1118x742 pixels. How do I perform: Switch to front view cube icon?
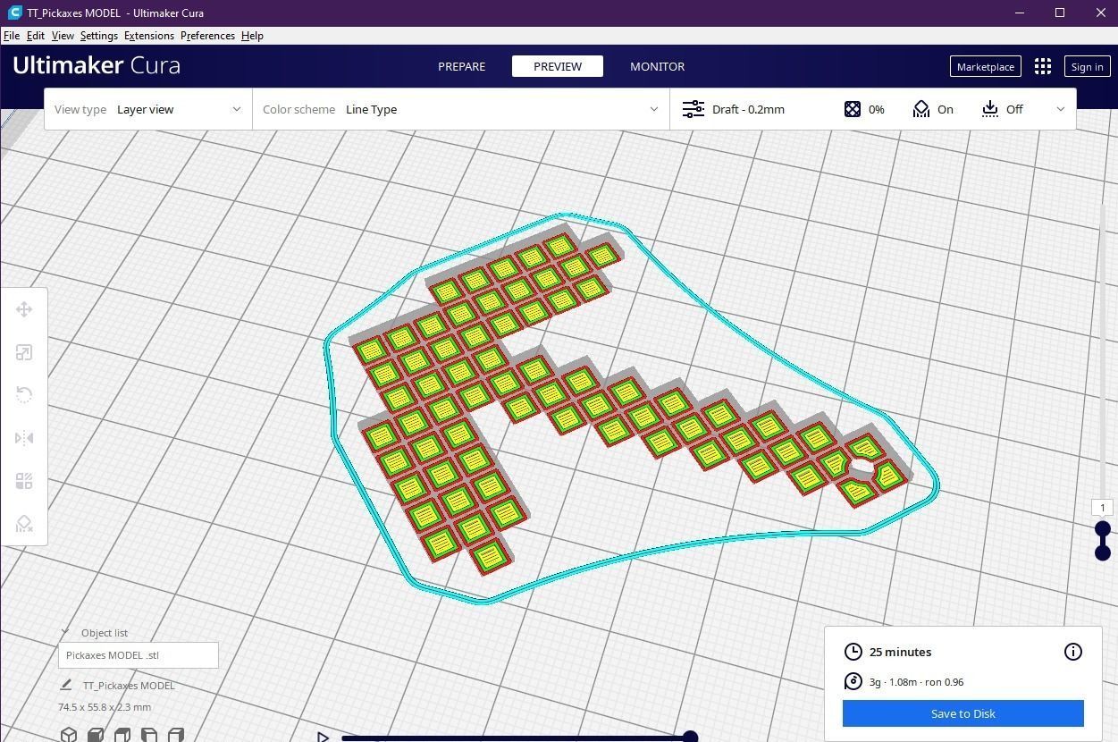[96, 735]
